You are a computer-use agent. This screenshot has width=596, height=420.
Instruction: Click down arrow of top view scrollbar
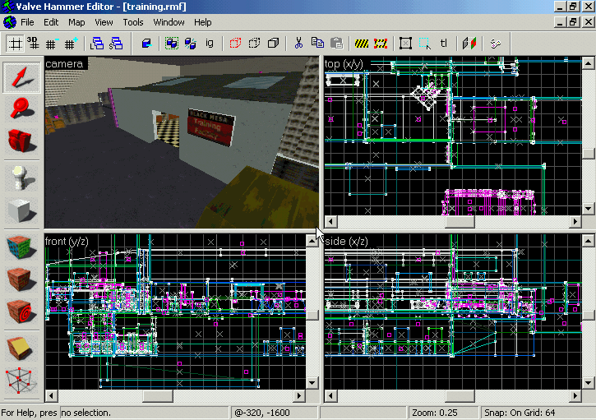coord(588,209)
